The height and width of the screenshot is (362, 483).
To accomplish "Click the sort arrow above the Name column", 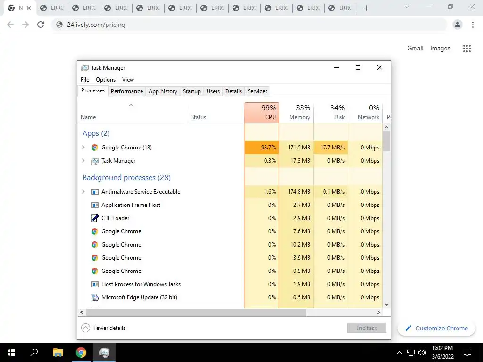I will (x=131, y=105).
